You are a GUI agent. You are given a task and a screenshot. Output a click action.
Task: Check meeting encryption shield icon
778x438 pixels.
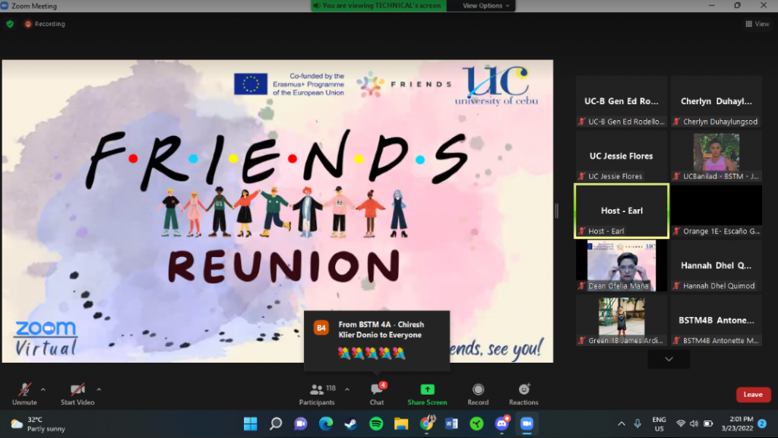tap(10, 24)
